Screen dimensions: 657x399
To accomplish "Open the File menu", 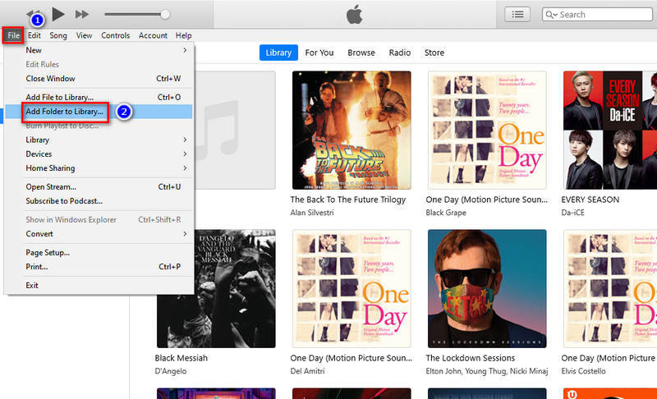I will click(13, 35).
